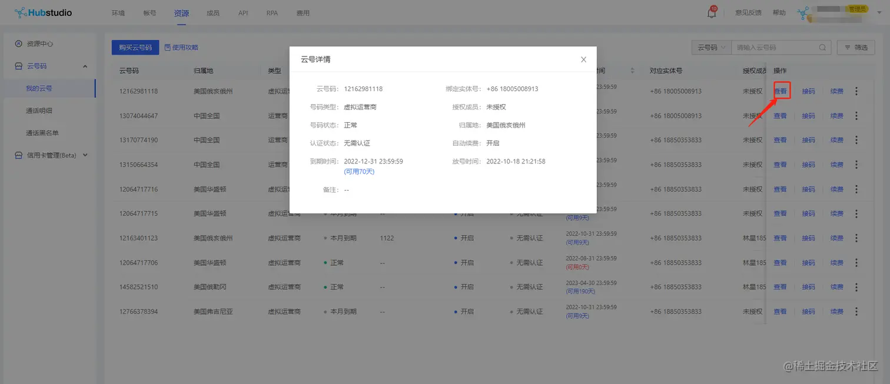Image resolution: width=890 pixels, height=384 pixels.
Task: Click 查看 for number 12162981118
Action: [x=780, y=91]
